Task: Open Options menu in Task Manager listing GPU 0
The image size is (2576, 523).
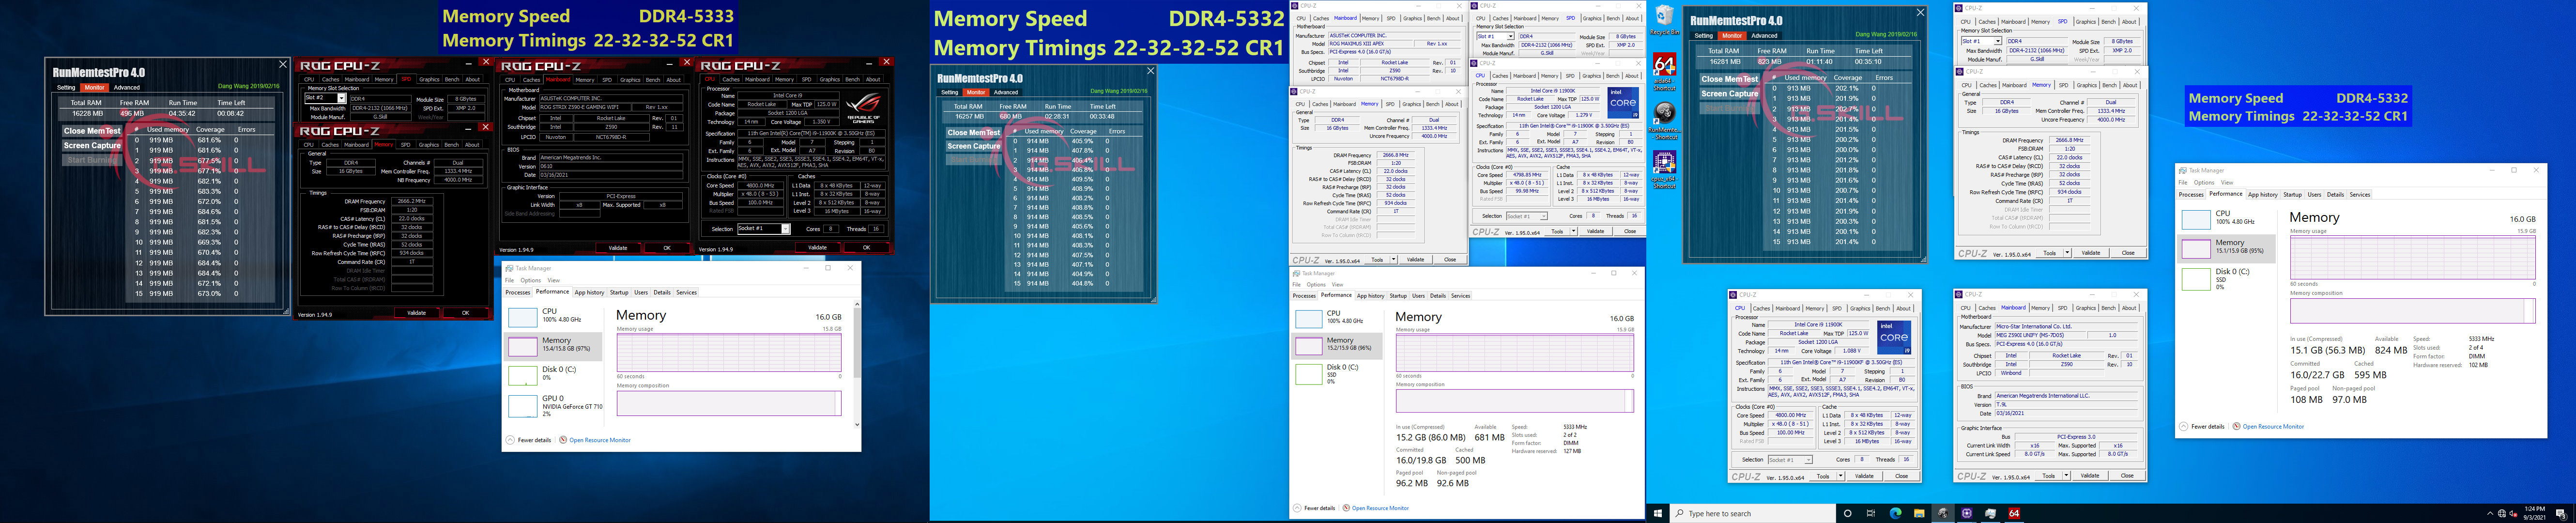Action: (530, 280)
